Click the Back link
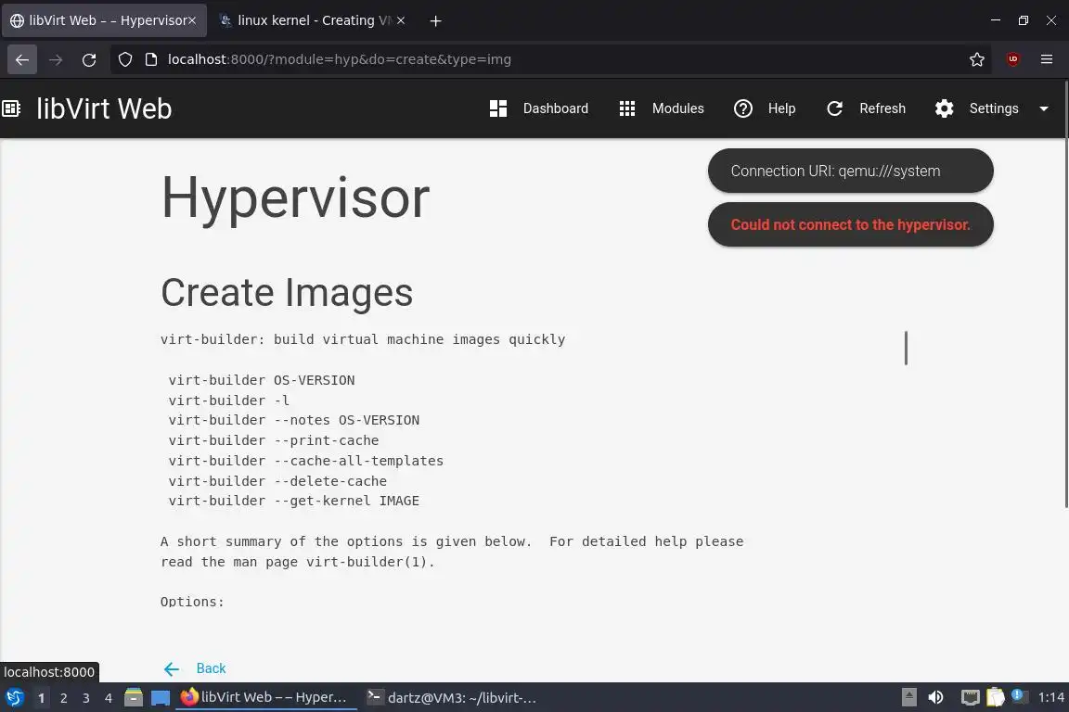This screenshot has height=712, width=1069. pos(211,668)
